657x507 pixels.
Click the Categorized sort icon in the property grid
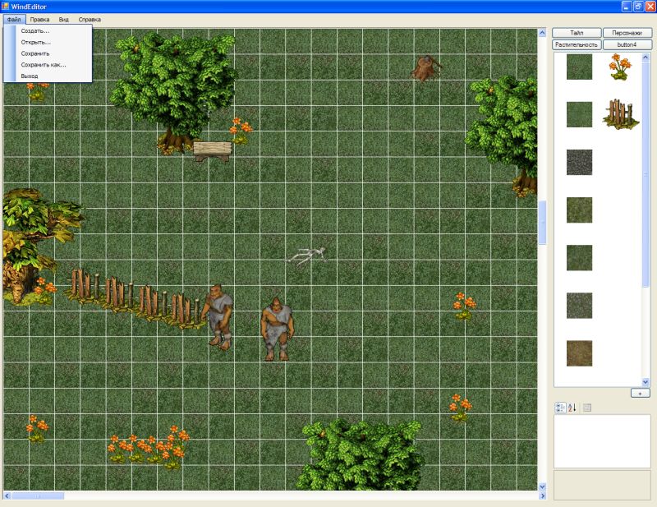tap(560, 408)
